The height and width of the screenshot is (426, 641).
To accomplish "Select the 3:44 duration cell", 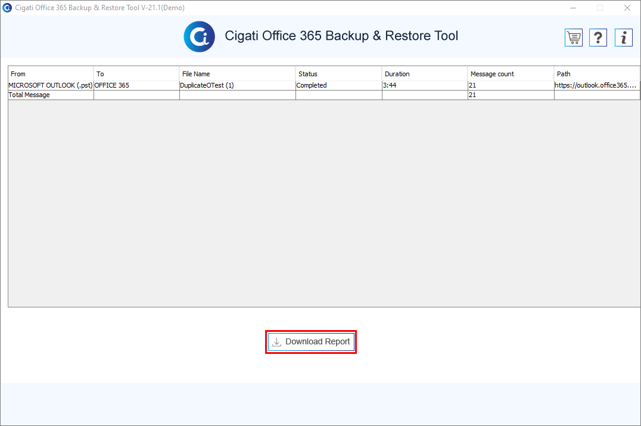I will [425, 85].
